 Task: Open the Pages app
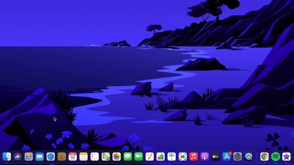tap(150, 157)
